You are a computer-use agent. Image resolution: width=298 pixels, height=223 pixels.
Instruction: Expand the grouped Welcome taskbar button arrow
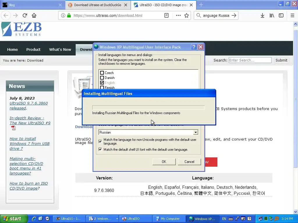pyautogui.click(x=117, y=219)
